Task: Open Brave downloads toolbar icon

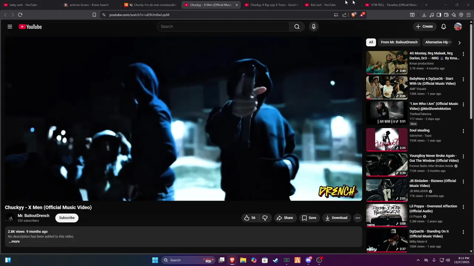Action: point(424,15)
